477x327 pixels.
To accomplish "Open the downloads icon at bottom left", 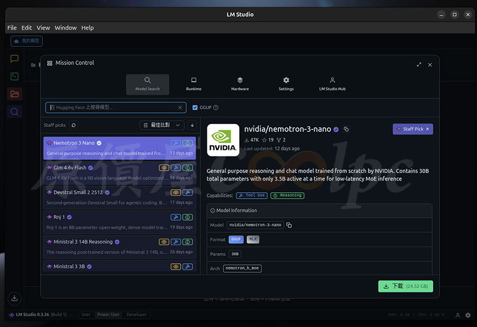I will (x=14, y=298).
